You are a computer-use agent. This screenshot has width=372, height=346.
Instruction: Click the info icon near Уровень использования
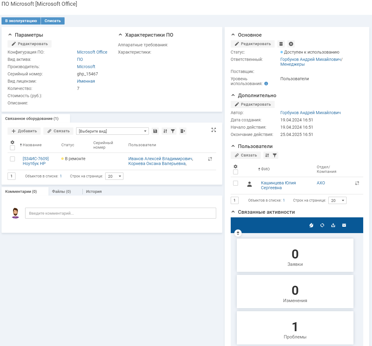coord(266,84)
